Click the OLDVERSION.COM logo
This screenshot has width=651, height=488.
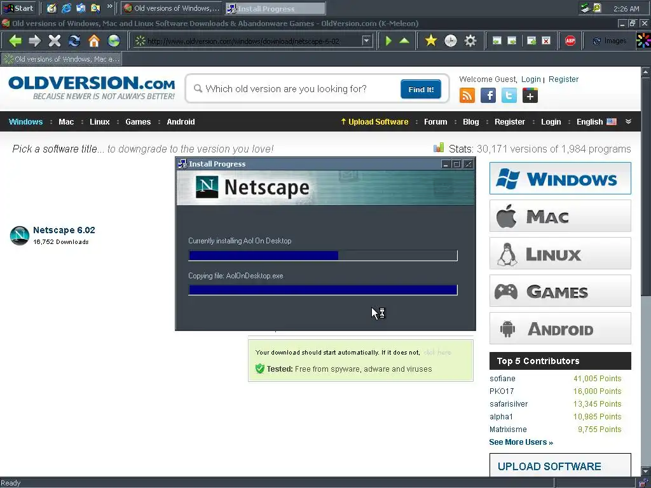point(92,88)
